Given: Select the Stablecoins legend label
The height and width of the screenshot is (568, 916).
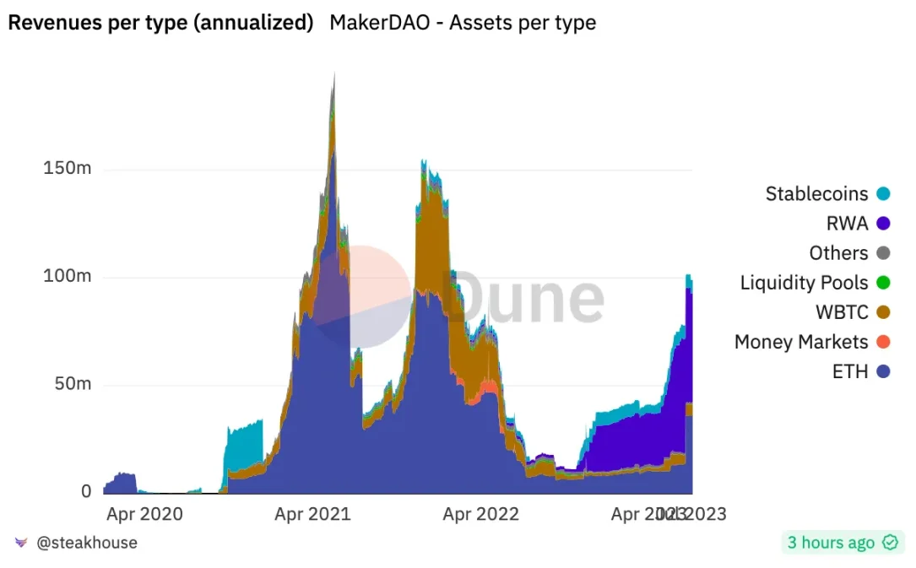Looking at the screenshot, I should (816, 194).
